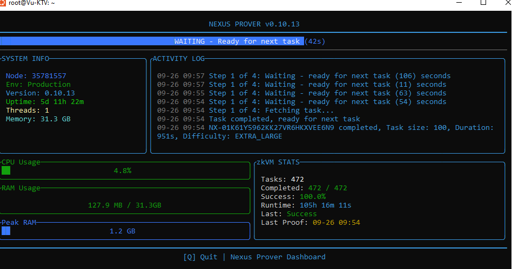Click the Fetching task... log entry

pos(246,111)
